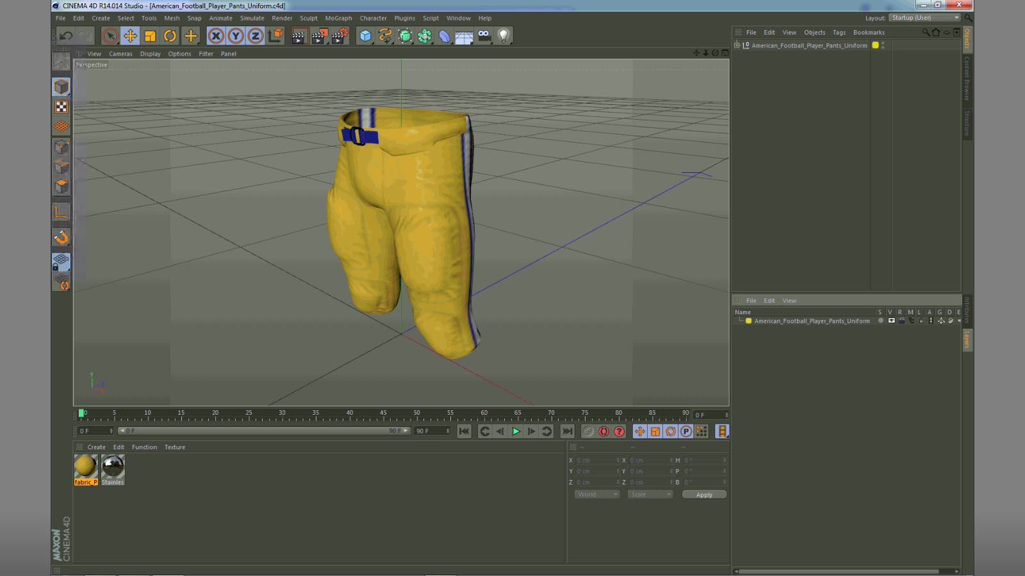Open the spline pen tool icon

tap(385, 36)
